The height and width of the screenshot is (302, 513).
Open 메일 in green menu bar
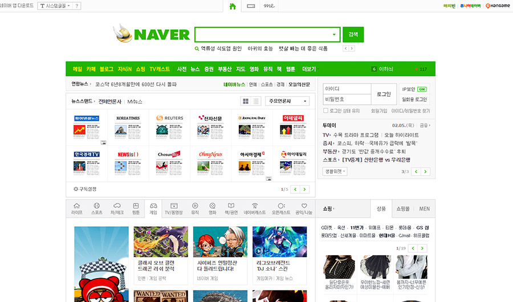tap(77, 69)
